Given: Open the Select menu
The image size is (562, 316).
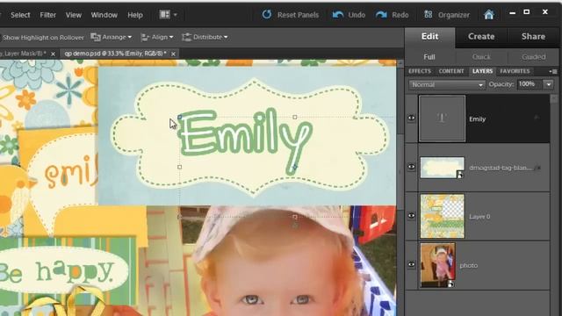Looking at the screenshot, I should pos(20,15).
